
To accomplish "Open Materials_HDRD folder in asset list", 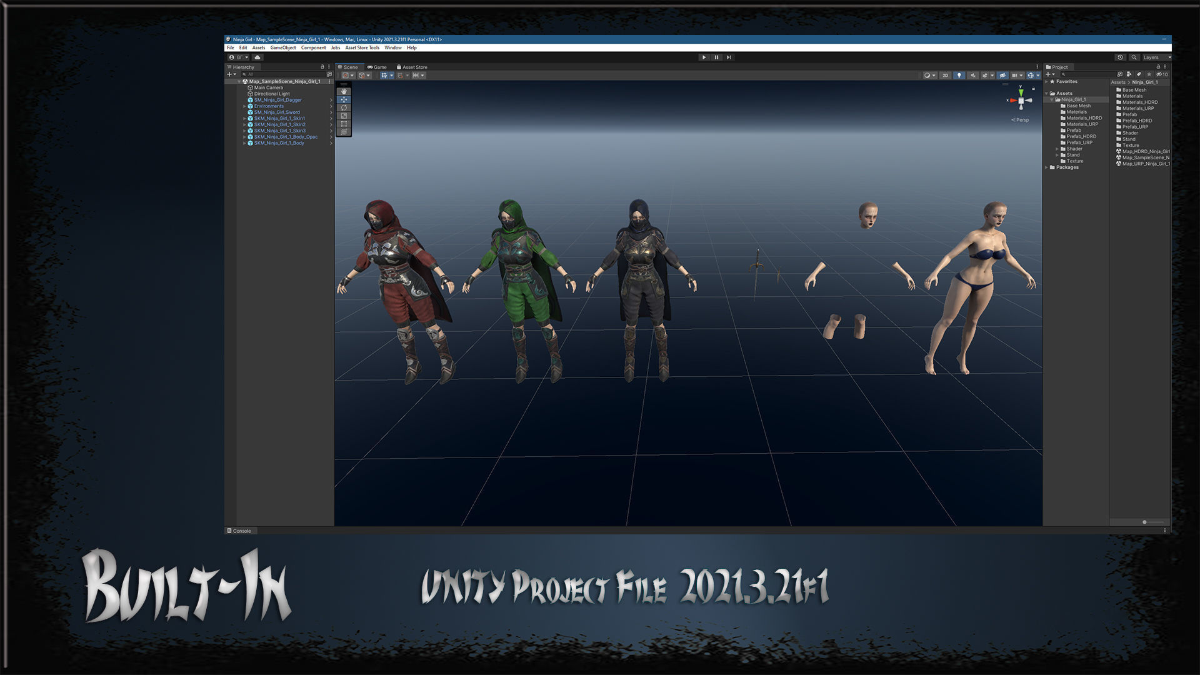I will click(x=1139, y=102).
